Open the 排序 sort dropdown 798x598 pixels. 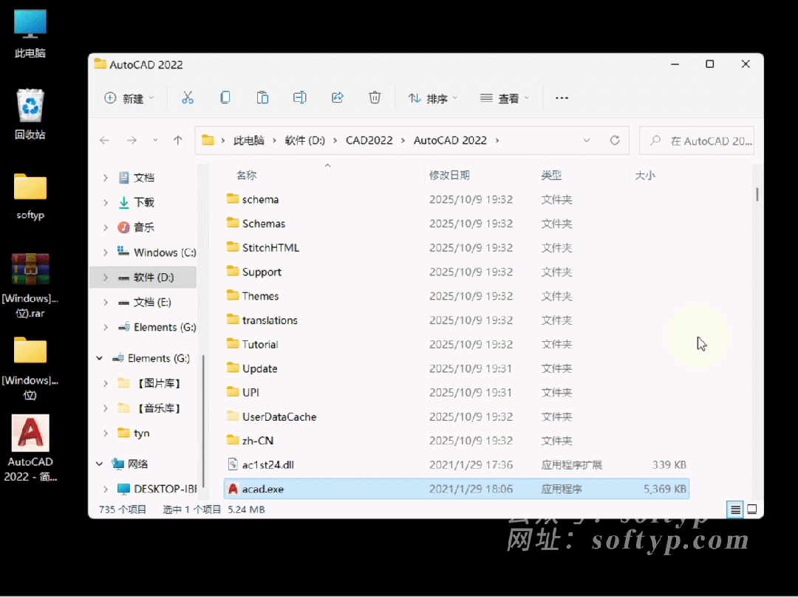point(432,98)
